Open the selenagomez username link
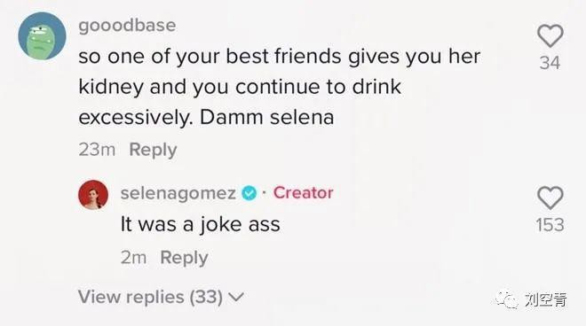This screenshot has height=326, width=586. click(x=178, y=193)
